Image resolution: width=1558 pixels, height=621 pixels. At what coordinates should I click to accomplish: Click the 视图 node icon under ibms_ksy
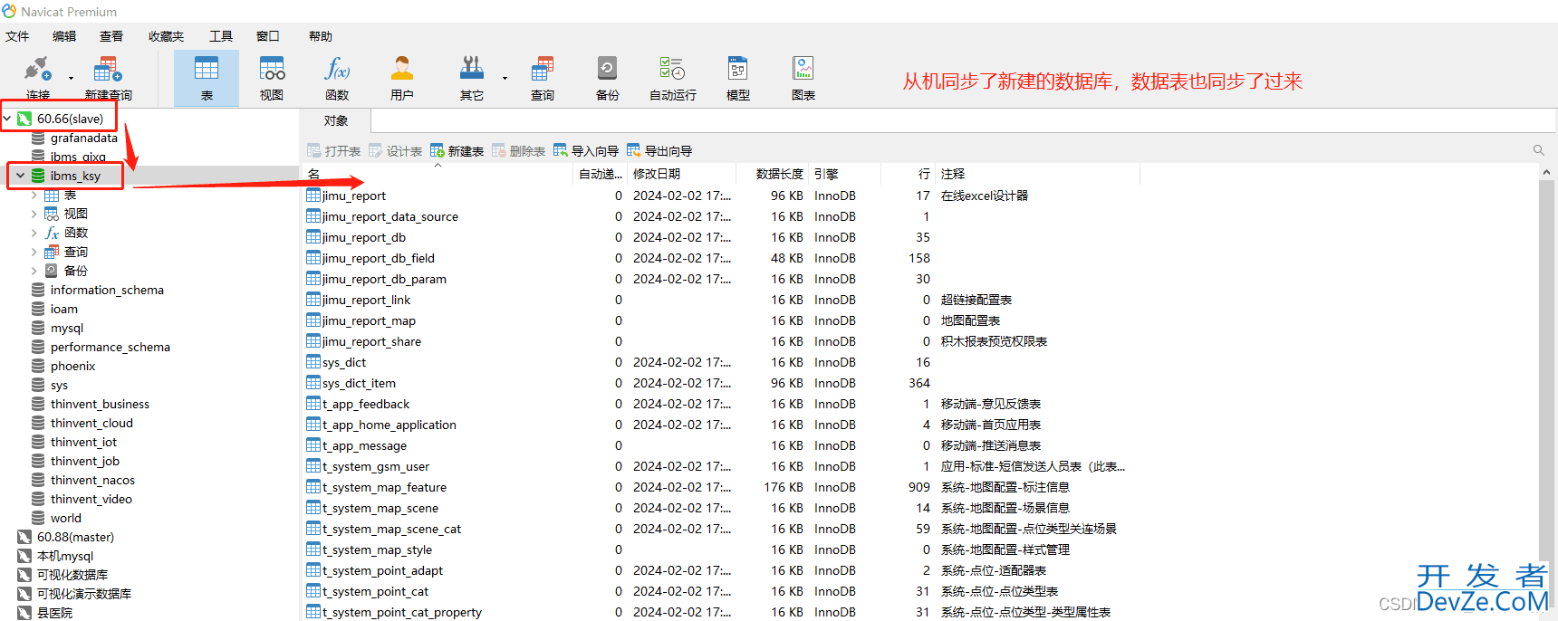52,214
